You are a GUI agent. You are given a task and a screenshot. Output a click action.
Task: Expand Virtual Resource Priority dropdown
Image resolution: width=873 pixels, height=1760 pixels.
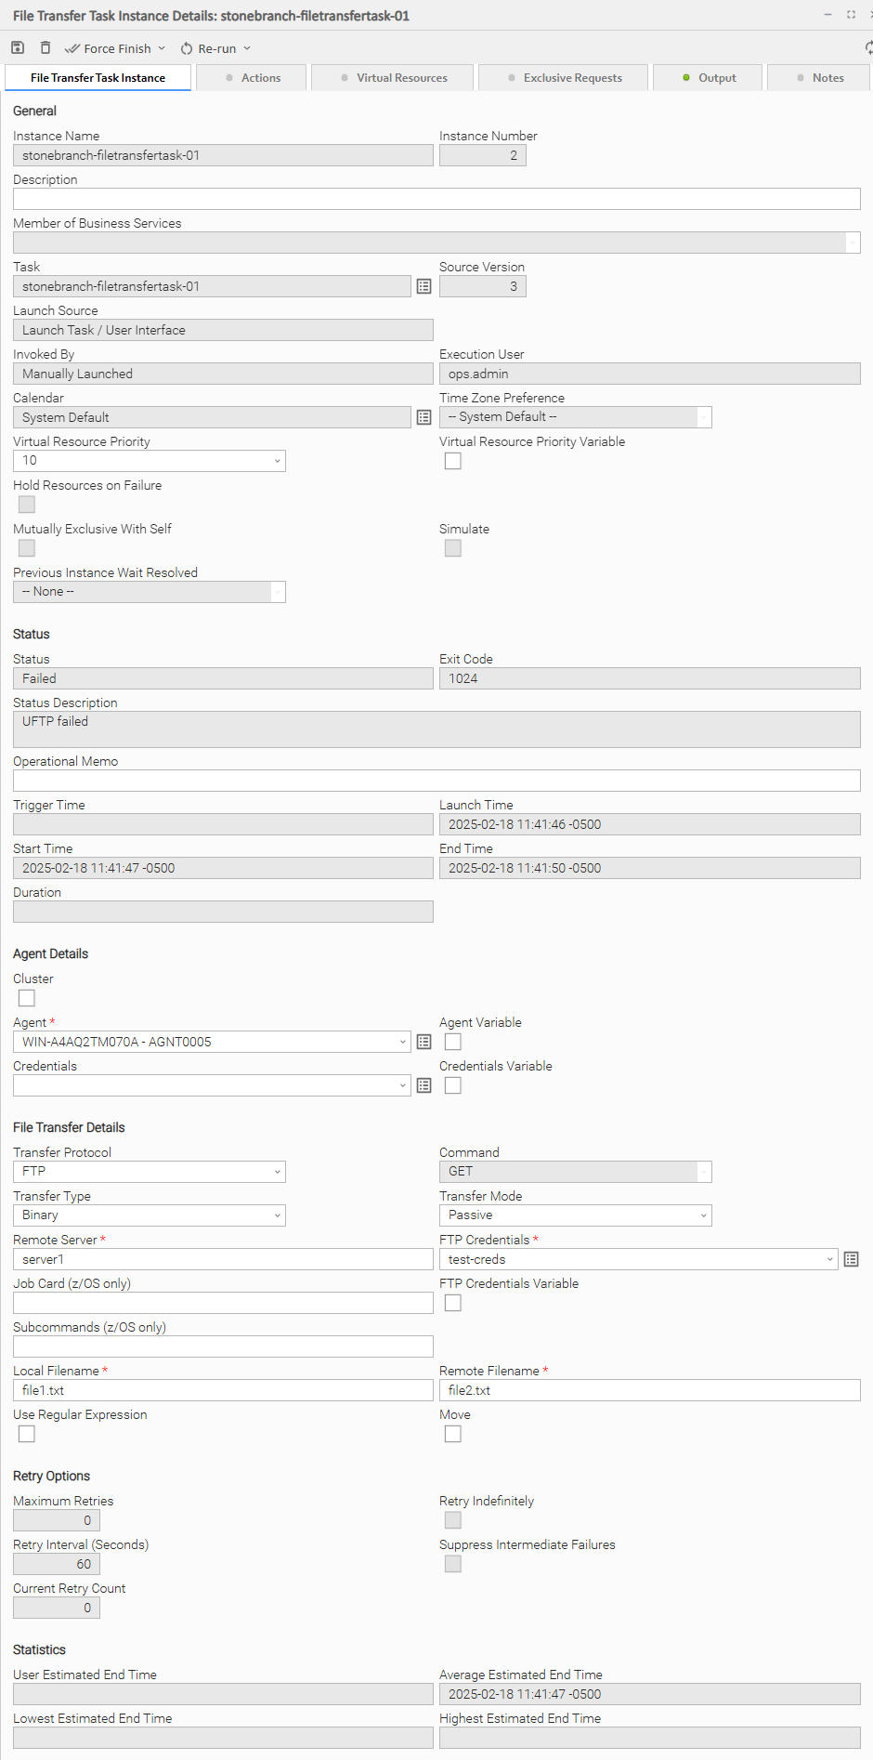(150, 461)
